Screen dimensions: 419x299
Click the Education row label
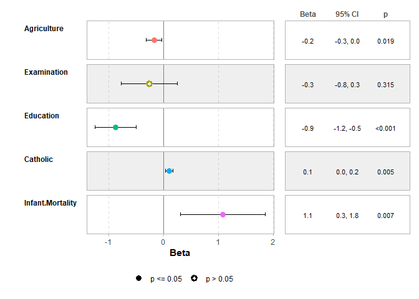tap(42, 116)
